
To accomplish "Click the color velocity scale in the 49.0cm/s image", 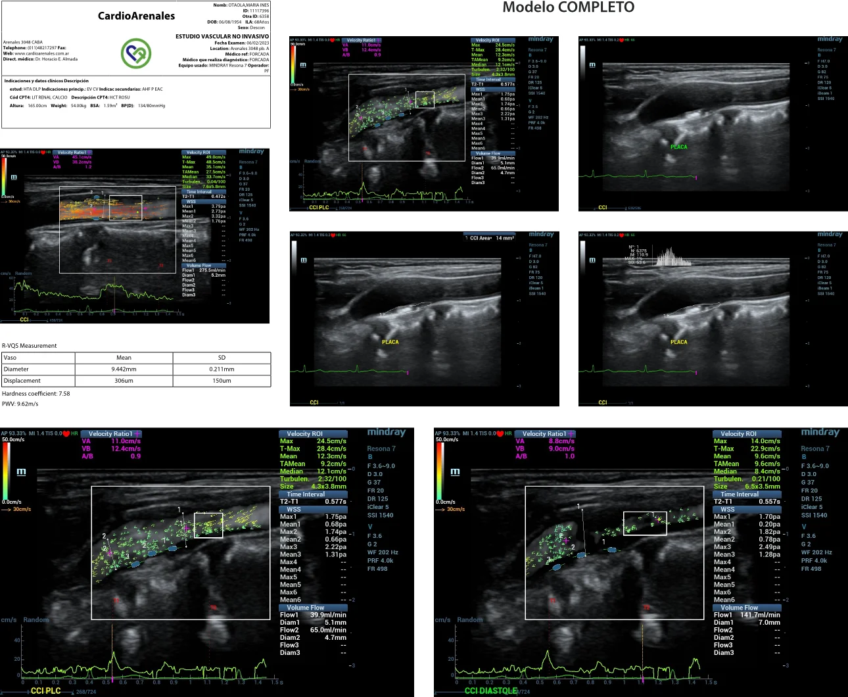I will (x=3, y=176).
